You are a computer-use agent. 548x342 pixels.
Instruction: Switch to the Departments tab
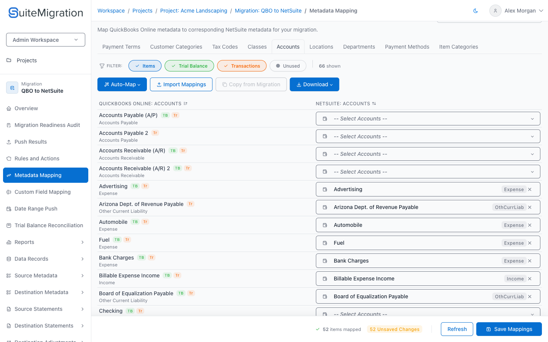[x=359, y=47]
